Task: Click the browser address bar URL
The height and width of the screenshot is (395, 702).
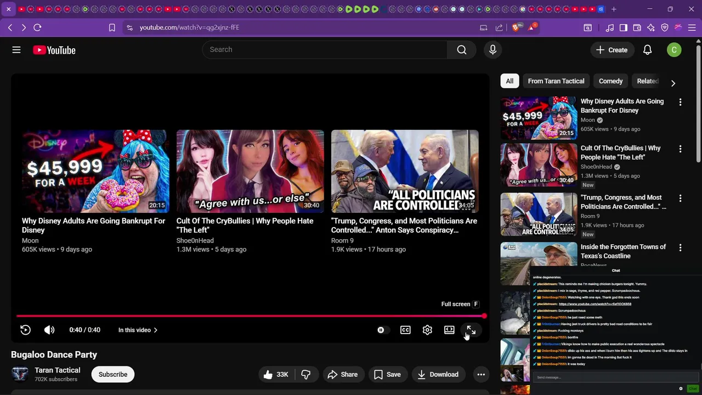Action: (189, 27)
